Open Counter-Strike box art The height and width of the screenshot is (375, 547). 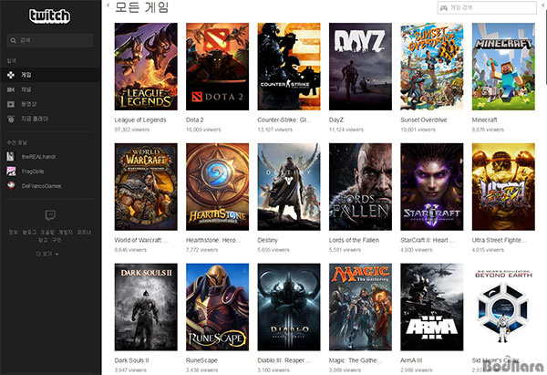[x=289, y=67]
